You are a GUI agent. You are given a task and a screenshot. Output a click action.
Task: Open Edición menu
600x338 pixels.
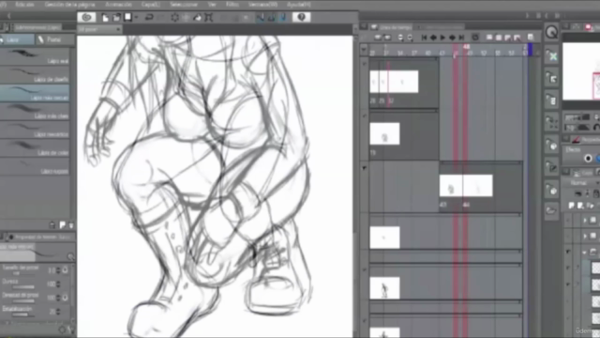click(24, 4)
